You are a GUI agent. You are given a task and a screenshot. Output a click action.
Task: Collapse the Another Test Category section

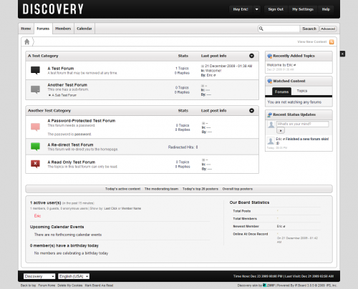(x=251, y=111)
